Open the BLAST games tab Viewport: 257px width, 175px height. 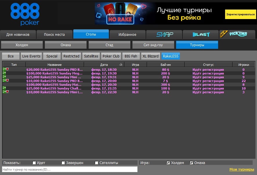(201, 34)
